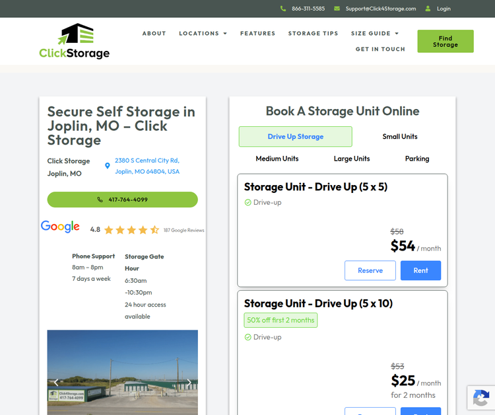Screen dimensions: 495x415
Task: Select the Small Units tab
Action: (400, 137)
